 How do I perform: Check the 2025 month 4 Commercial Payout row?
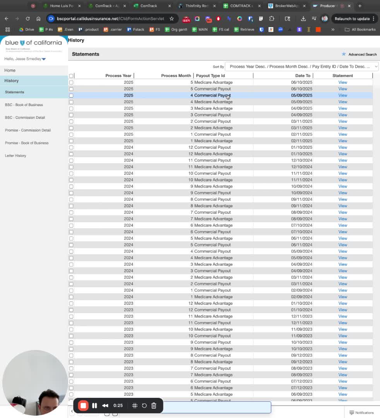coord(71,96)
